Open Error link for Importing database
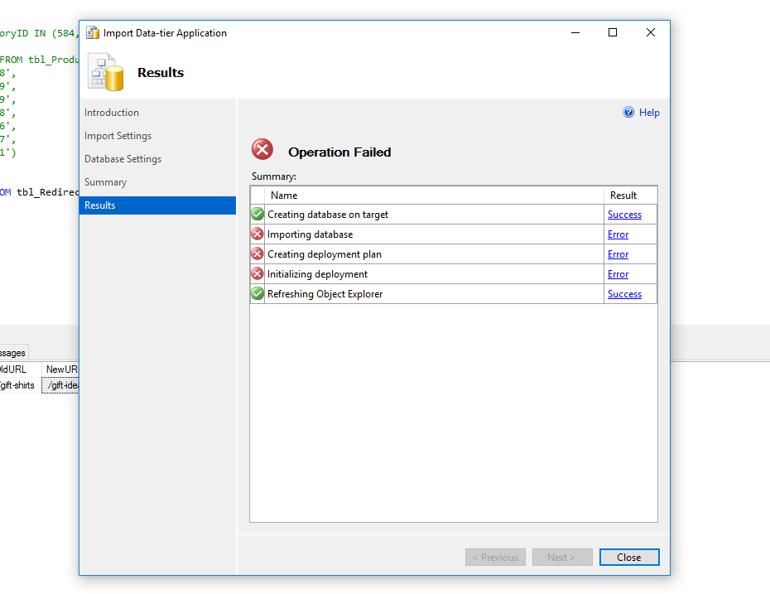 [618, 234]
